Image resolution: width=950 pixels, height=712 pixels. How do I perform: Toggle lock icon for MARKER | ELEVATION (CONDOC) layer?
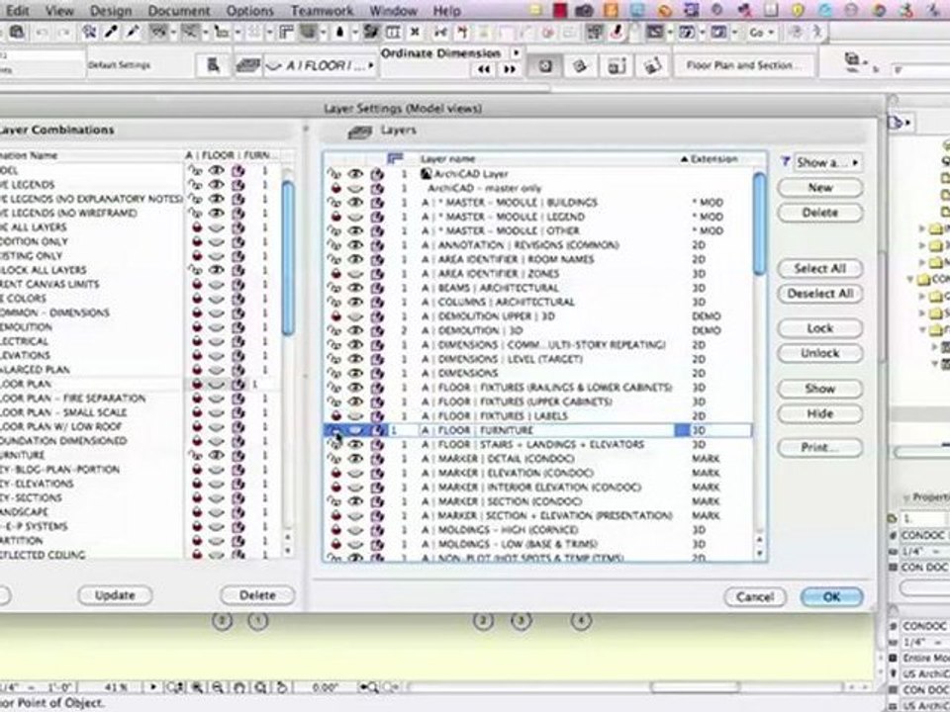[x=335, y=473]
